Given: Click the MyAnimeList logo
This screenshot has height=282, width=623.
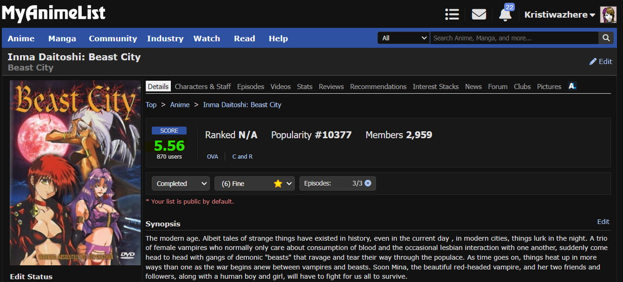Looking at the screenshot, I should coord(54,14).
